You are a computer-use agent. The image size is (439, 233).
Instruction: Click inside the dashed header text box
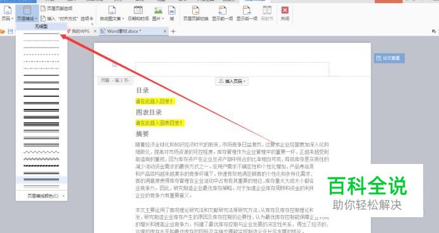tap(232, 69)
